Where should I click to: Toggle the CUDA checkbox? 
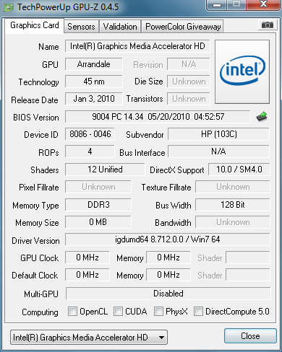(118, 312)
